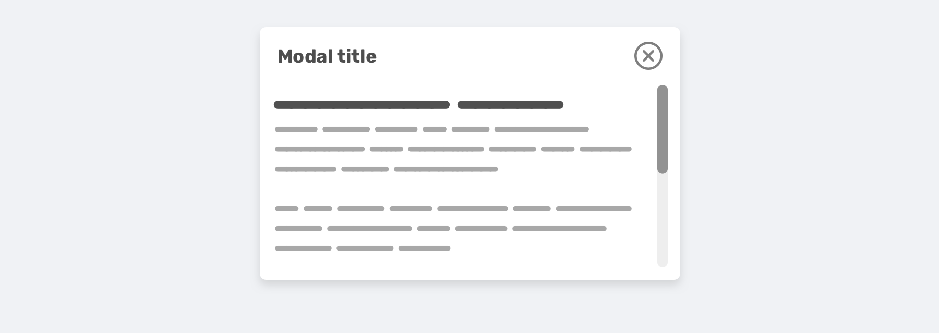Select the shorter dark heading placeholder bar

pos(510,104)
